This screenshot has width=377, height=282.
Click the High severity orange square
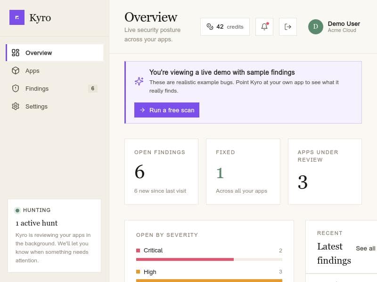point(138,272)
